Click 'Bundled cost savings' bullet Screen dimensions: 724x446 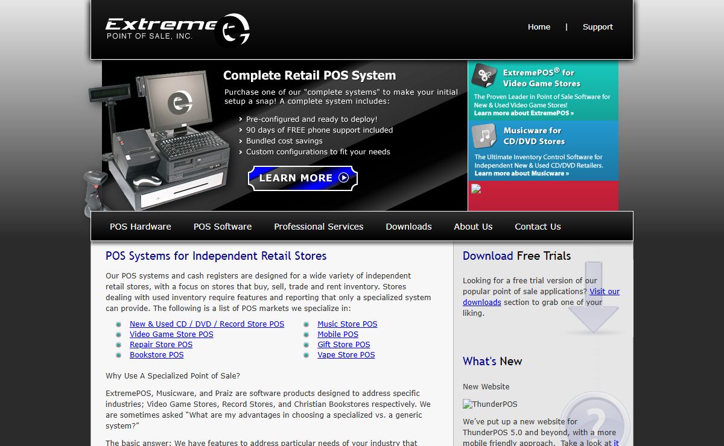[284, 141]
